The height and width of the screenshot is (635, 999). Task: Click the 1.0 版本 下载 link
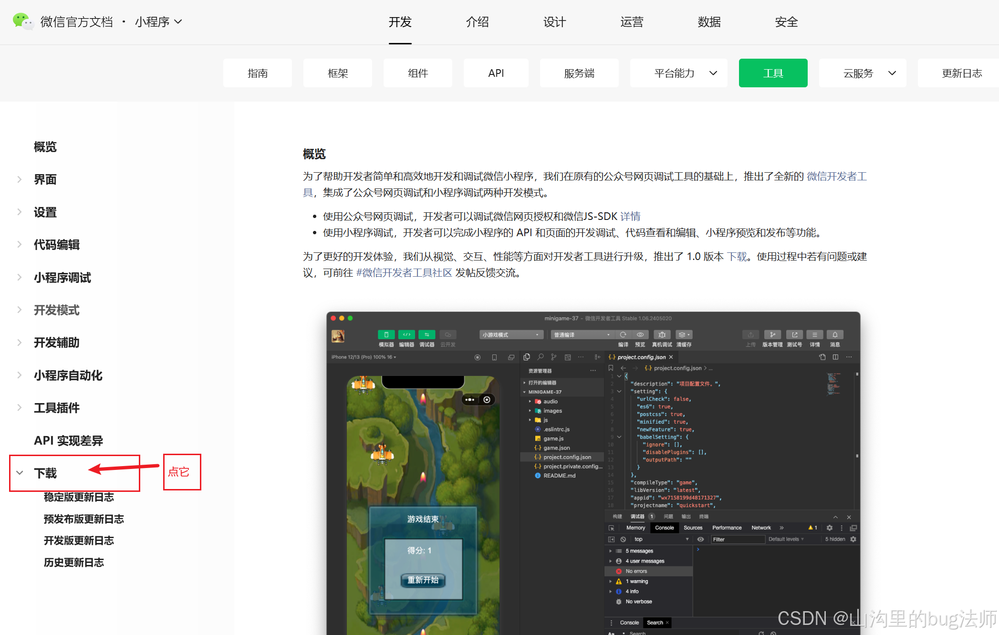(x=737, y=257)
